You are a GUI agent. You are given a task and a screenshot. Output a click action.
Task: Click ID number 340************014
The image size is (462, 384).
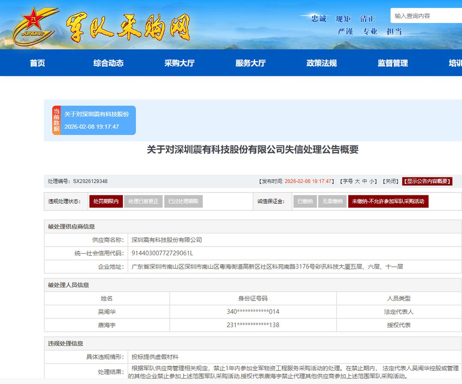tap(253, 312)
